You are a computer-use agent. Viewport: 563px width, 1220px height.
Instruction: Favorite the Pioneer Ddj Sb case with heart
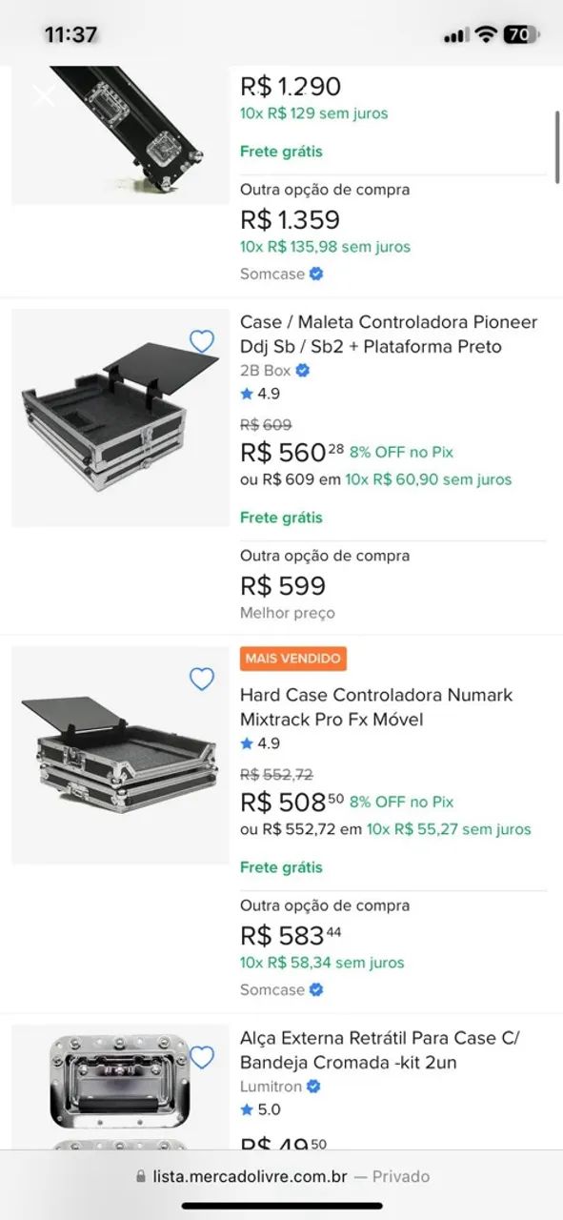click(x=202, y=341)
